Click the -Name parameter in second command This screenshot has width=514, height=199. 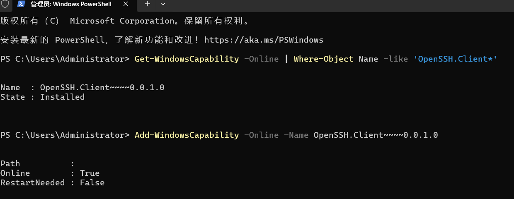296,135
